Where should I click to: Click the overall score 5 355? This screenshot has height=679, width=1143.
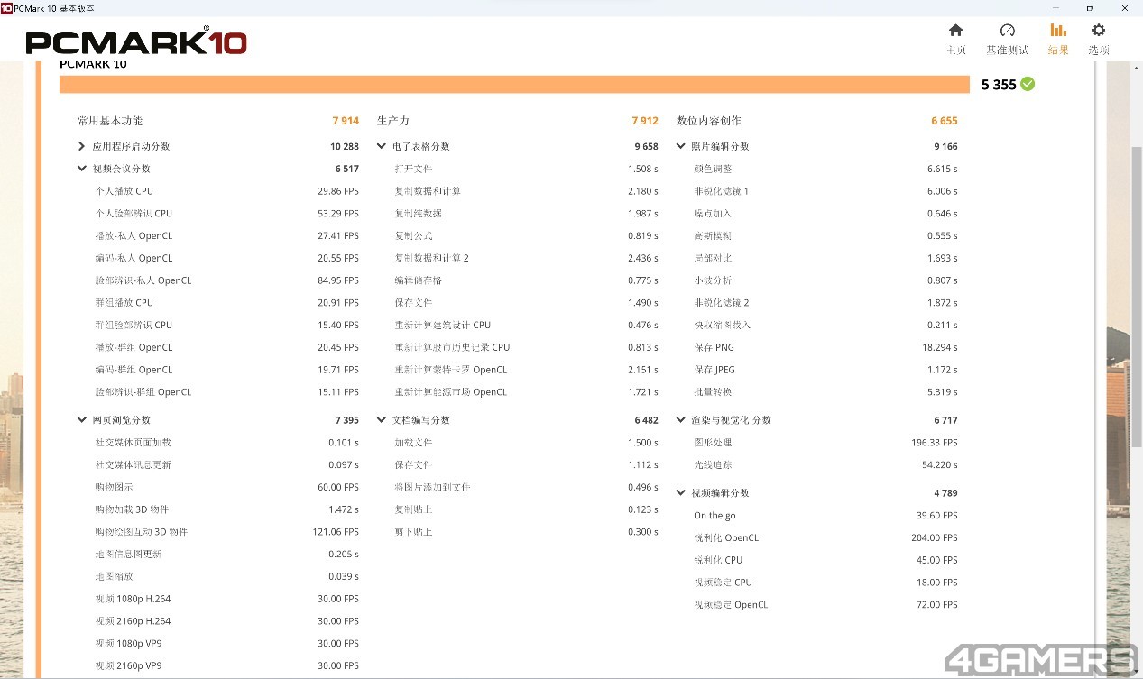point(999,85)
